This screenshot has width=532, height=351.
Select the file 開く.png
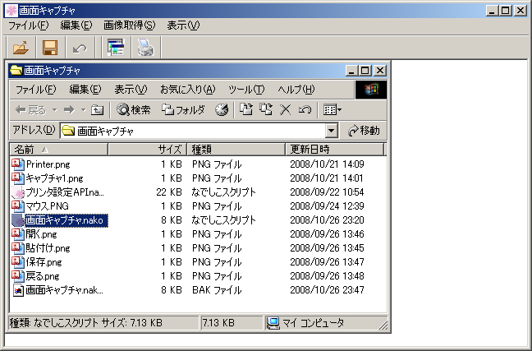pyautogui.click(x=41, y=234)
